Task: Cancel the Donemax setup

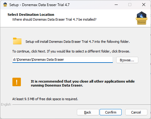Action: click(x=136, y=112)
